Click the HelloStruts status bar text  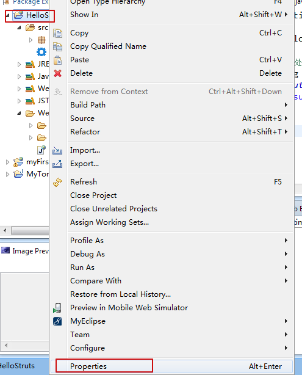17,366
